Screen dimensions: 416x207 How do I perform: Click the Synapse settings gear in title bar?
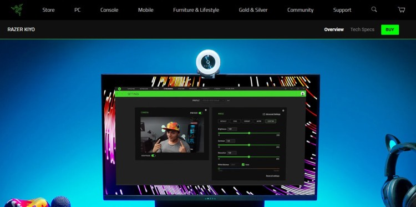click(x=286, y=89)
